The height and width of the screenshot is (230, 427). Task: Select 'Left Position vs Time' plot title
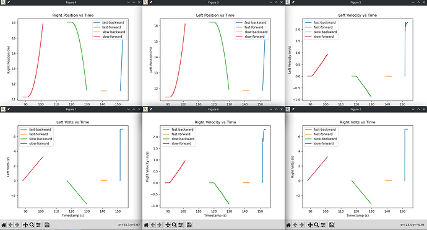point(215,15)
